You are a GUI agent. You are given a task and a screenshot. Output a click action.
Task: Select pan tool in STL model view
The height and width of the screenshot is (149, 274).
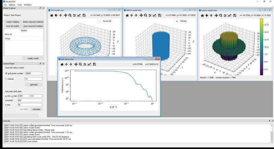65,15
